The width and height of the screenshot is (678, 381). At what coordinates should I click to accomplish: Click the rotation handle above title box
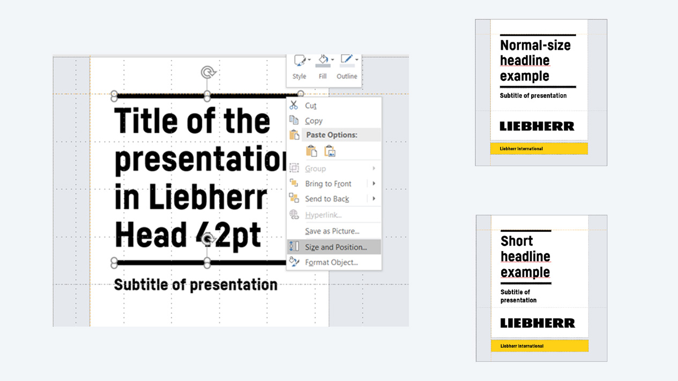tap(208, 72)
